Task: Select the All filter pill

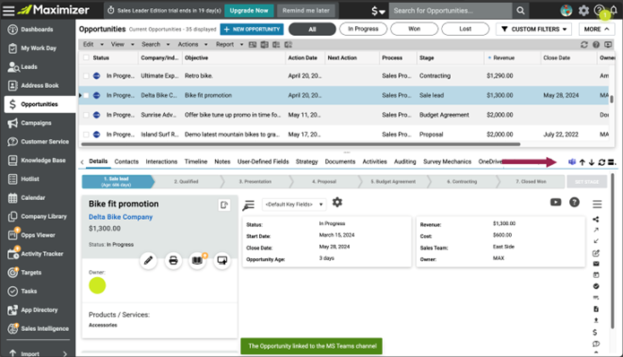Action: pyautogui.click(x=312, y=29)
